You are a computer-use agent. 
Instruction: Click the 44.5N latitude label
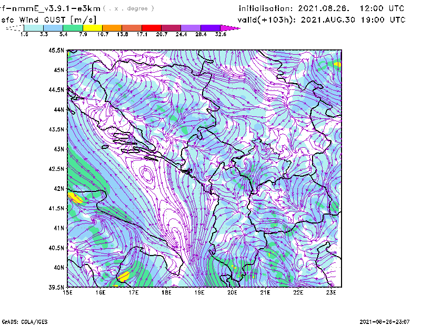(56, 89)
